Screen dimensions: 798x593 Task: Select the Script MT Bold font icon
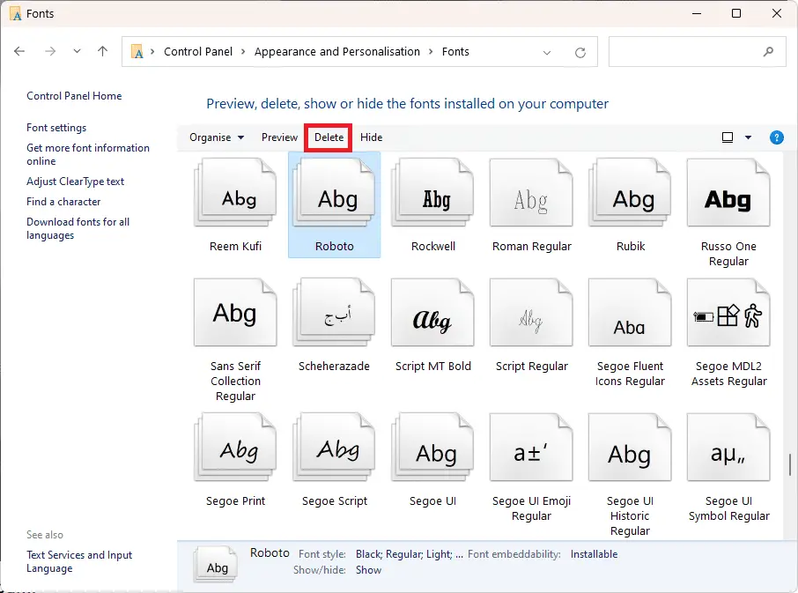click(432, 313)
